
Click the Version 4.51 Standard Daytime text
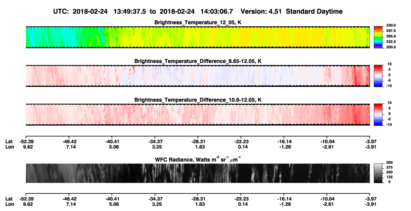(291, 11)
